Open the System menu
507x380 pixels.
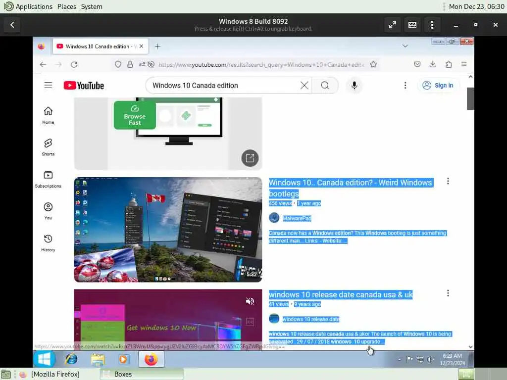[x=92, y=6]
